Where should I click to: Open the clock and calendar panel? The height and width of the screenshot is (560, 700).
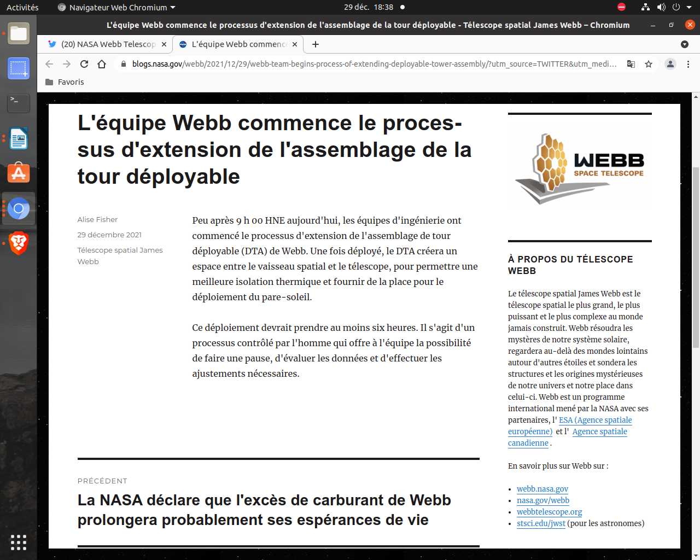[369, 7]
